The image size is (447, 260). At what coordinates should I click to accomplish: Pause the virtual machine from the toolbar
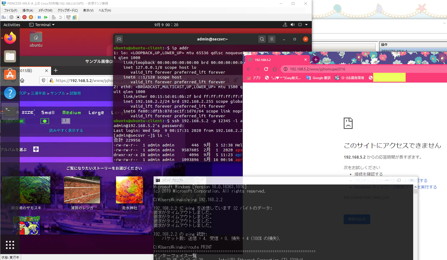[39, 17]
